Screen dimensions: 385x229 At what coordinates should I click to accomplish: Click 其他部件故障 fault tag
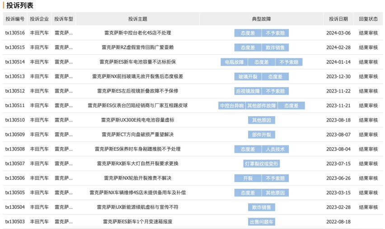click(262, 106)
